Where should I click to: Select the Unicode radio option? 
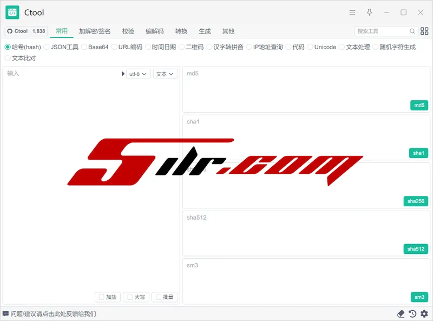[322, 47]
